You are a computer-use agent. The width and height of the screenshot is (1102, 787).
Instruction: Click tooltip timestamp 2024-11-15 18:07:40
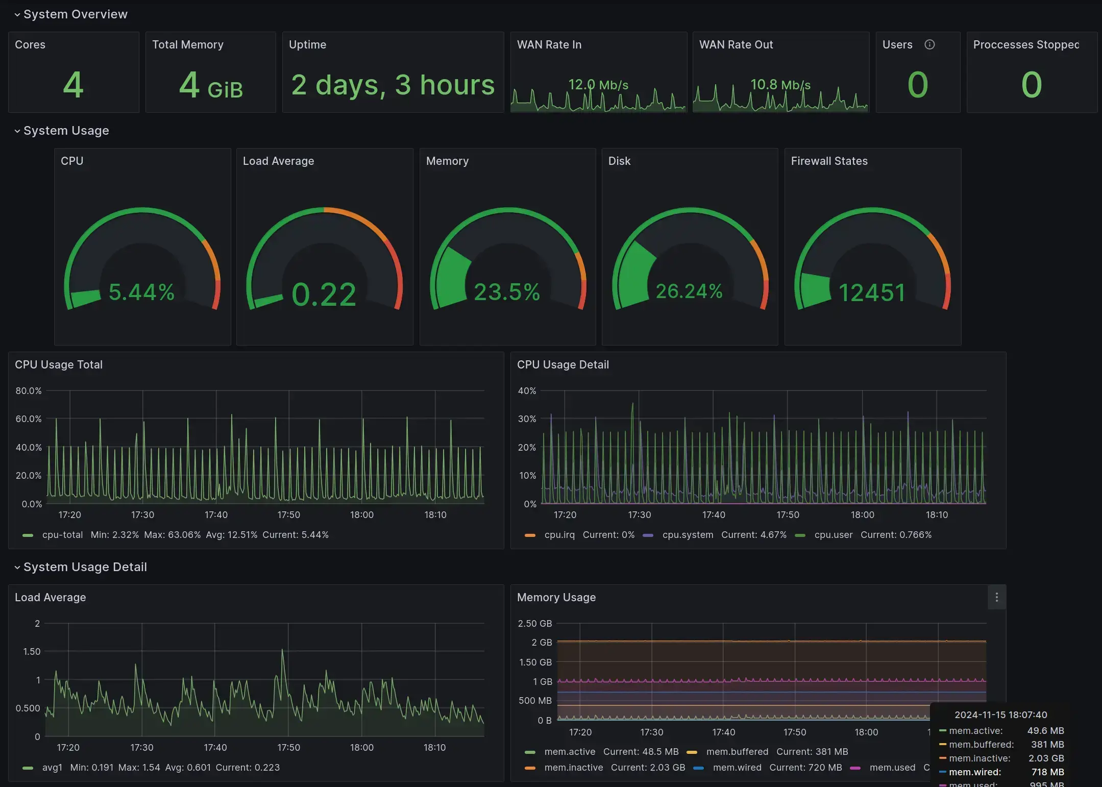click(x=1001, y=715)
